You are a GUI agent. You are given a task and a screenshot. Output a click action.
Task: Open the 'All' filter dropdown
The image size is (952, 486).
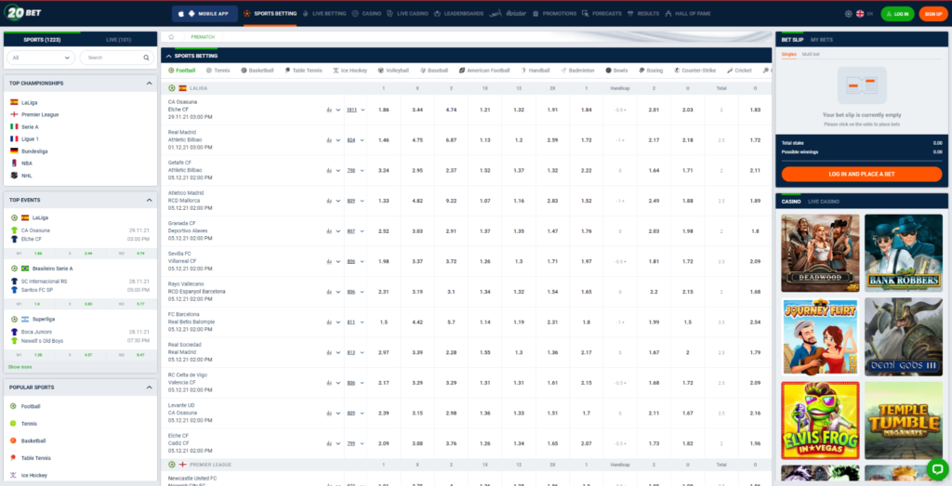tap(41, 58)
